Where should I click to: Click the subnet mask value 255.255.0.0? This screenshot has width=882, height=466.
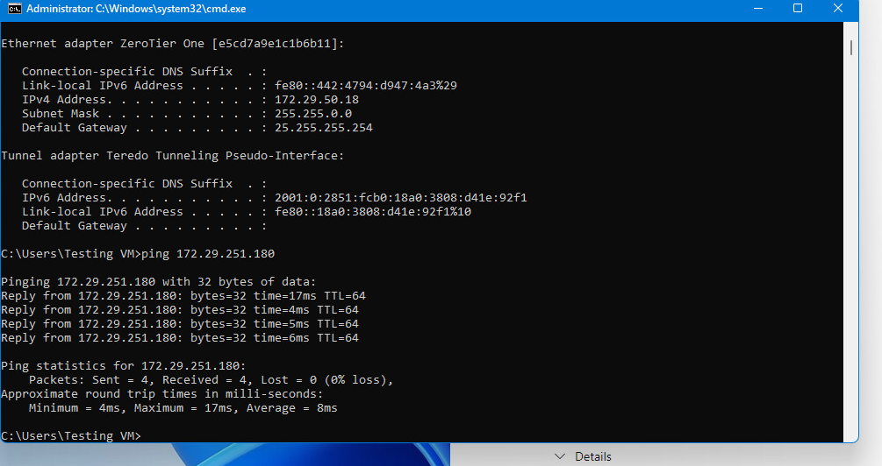click(313, 113)
